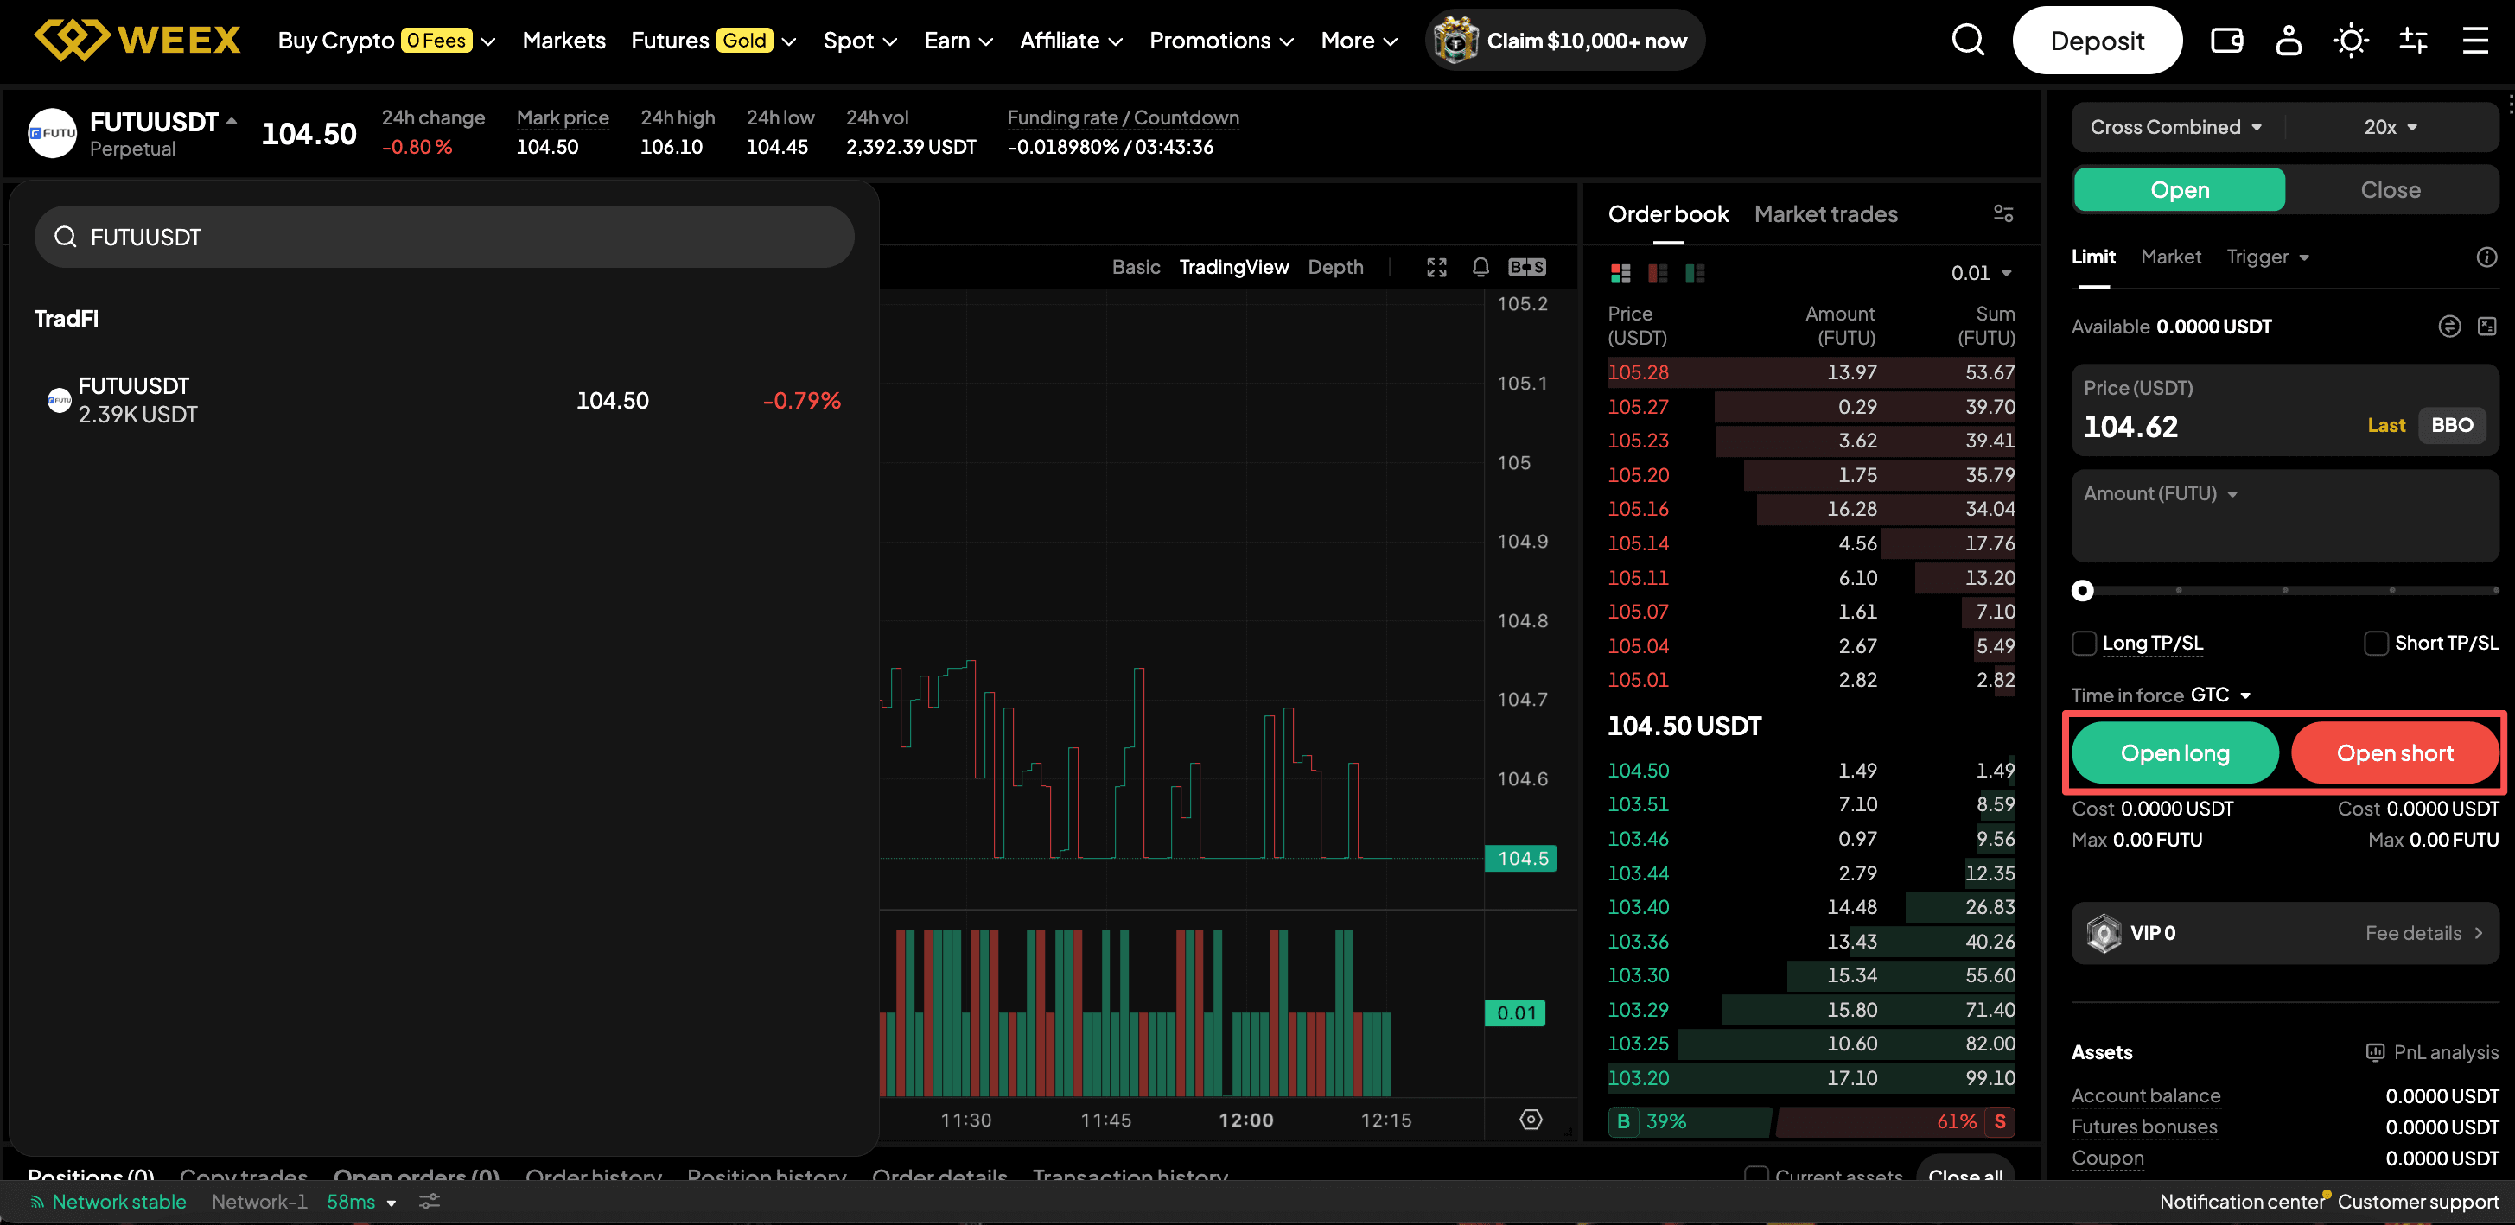This screenshot has width=2515, height=1225.
Task: Click the chart fullscreen expand icon
Action: pos(1436,268)
